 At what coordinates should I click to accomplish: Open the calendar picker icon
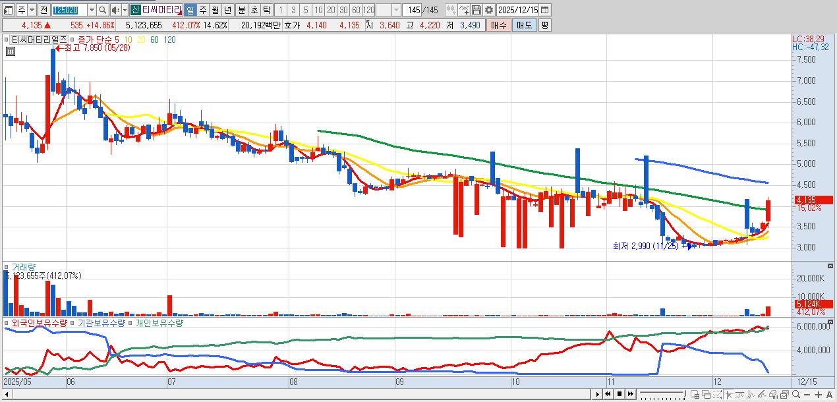click(x=545, y=10)
